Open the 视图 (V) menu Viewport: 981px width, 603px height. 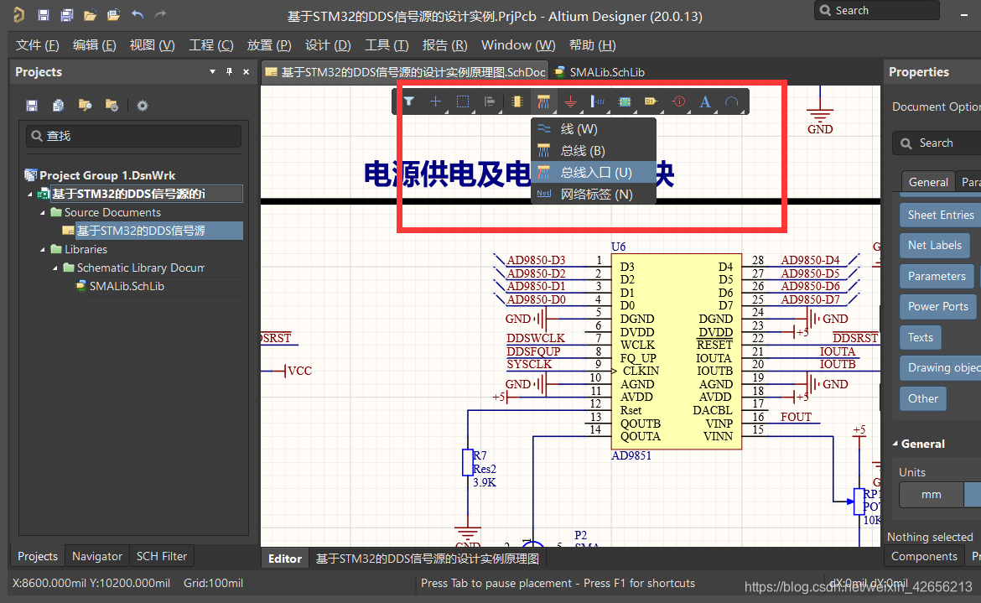(x=152, y=45)
